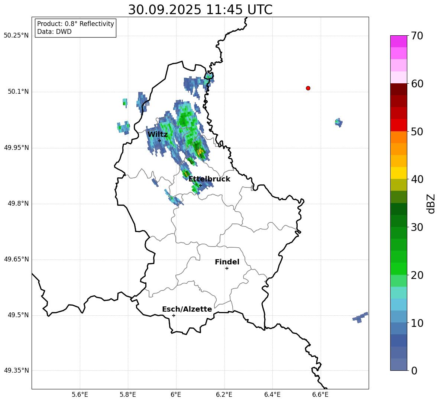Pick the olive colorbar swatch below 40
Image resolution: width=440 pixels, height=402 pixels.
point(398,185)
